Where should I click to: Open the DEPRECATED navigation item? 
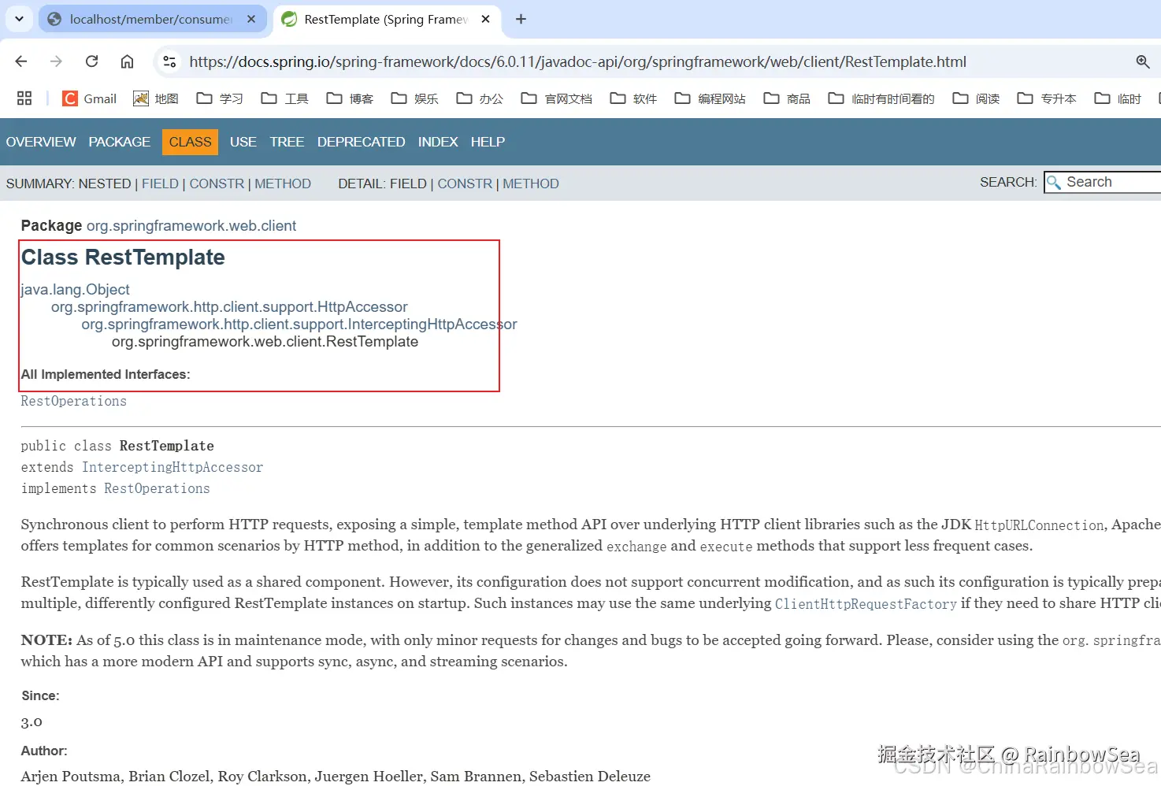point(361,142)
